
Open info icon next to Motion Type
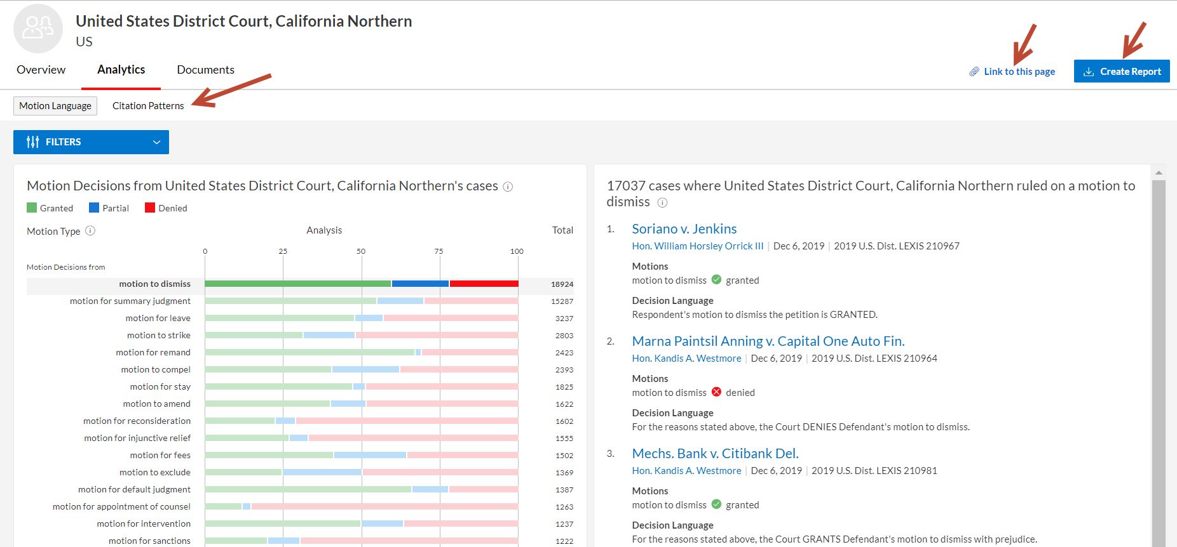90,231
